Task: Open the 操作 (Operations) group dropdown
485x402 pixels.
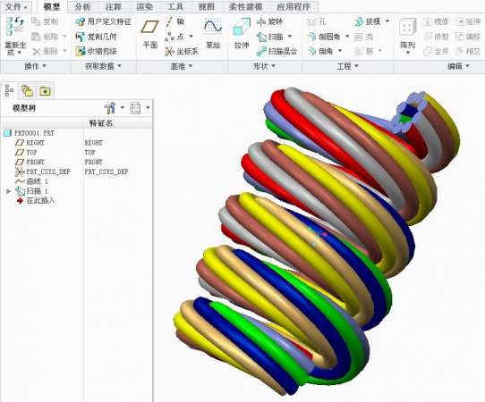Action: pyautogui.click(x=35, y=66)
